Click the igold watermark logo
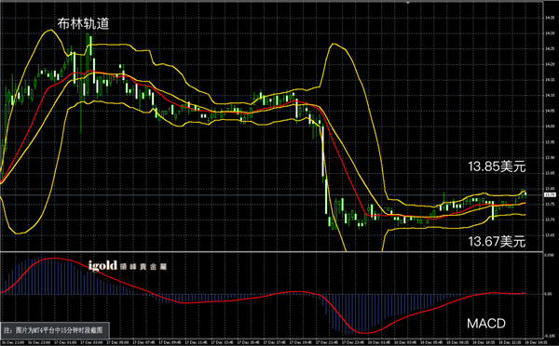559x346 pixels. [128, 266]
